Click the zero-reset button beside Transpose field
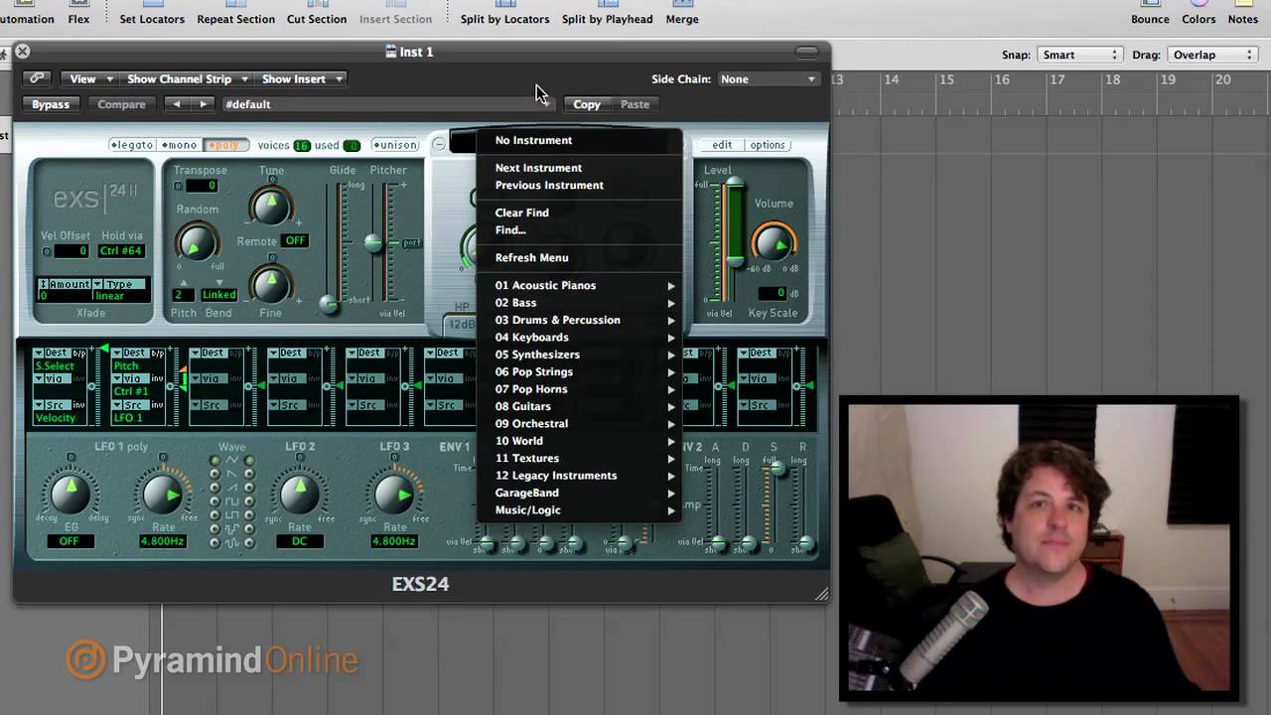 coord(178,186)
